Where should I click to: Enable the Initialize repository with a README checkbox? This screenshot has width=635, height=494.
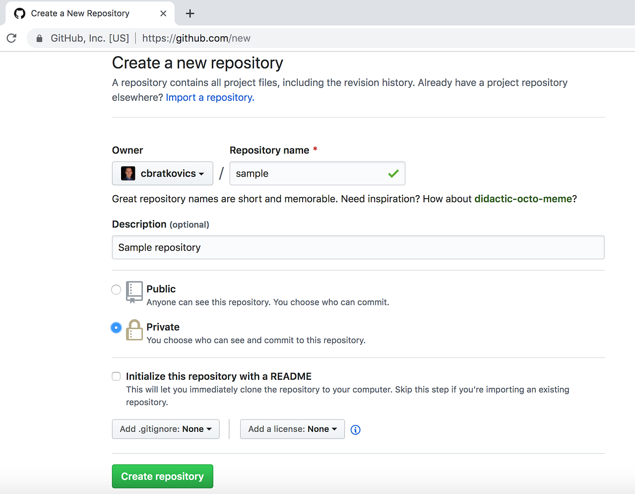[116, 376]
